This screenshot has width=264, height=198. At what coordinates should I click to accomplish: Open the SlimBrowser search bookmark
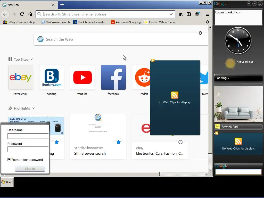55,22
